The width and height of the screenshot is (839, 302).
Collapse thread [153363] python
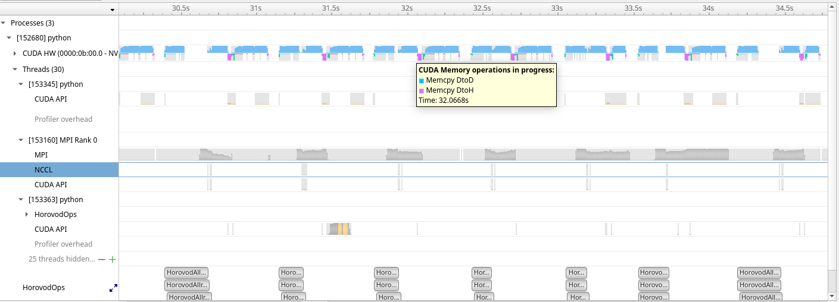coord(21,200)
